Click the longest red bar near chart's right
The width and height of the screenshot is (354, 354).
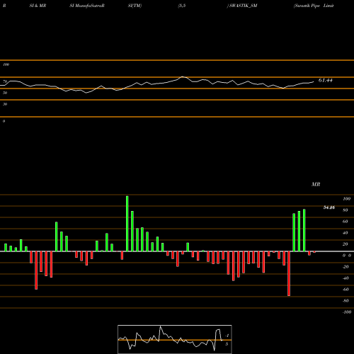coord(289,273)
